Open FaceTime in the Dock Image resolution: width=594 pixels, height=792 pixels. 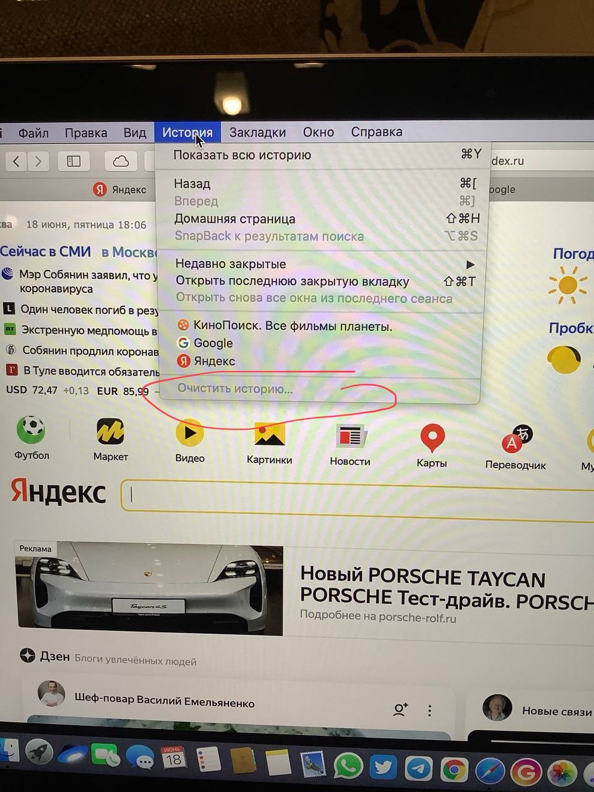pos(105,755)
